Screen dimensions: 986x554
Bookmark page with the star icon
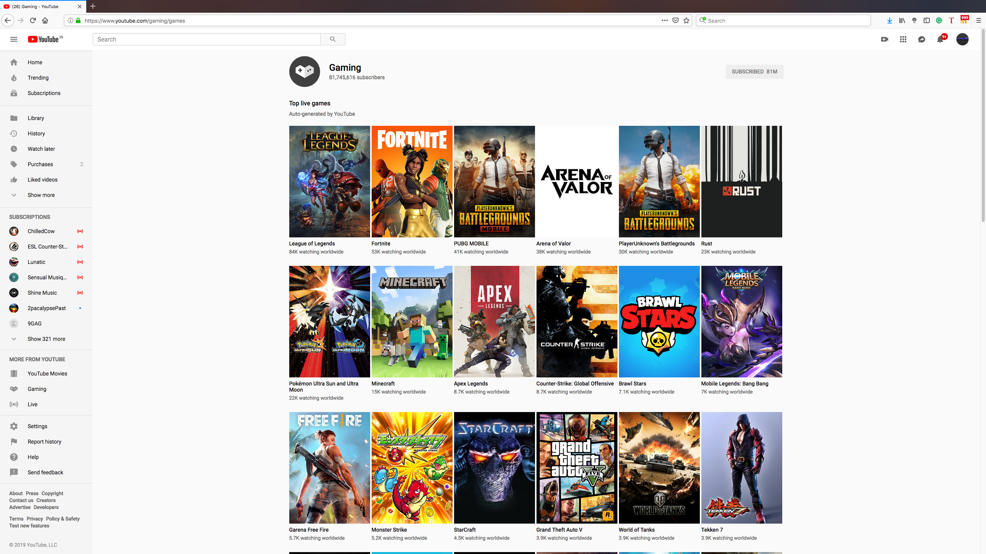pos(686,21)
